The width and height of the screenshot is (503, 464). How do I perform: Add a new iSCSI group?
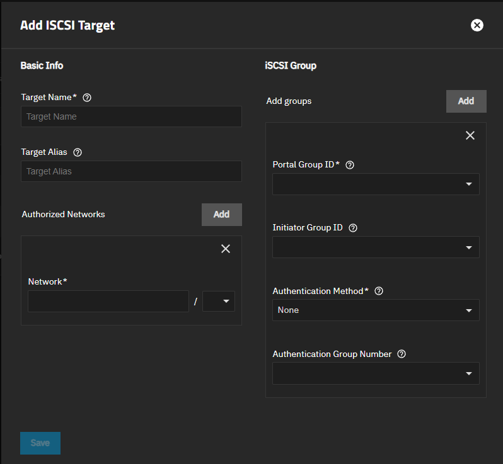click(466, 101)
